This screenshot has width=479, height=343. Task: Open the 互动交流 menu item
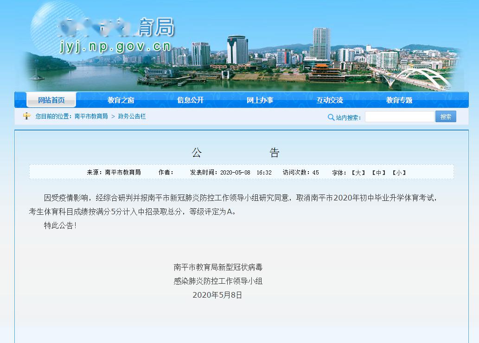(x=330, y=100)
